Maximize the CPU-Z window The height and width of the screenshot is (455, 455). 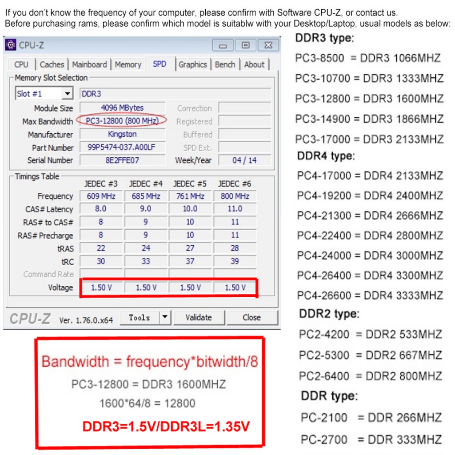pos(245,45)
